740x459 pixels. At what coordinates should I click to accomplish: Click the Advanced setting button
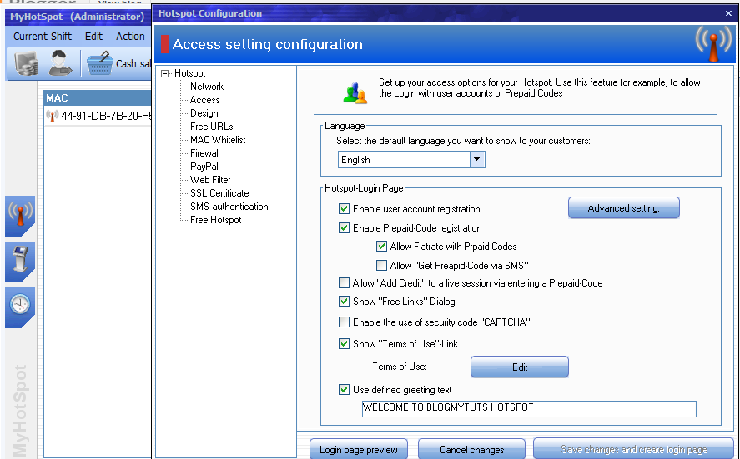pos(623,207)
